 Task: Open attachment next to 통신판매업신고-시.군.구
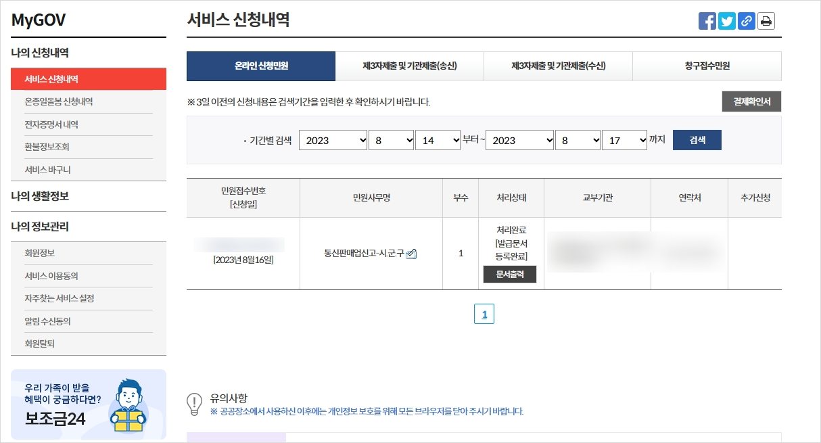click(x=412, y=254)
